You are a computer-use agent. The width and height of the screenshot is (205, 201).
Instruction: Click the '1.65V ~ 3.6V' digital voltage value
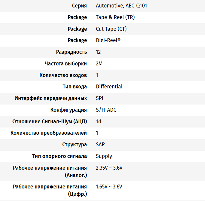tap(109, 187)
